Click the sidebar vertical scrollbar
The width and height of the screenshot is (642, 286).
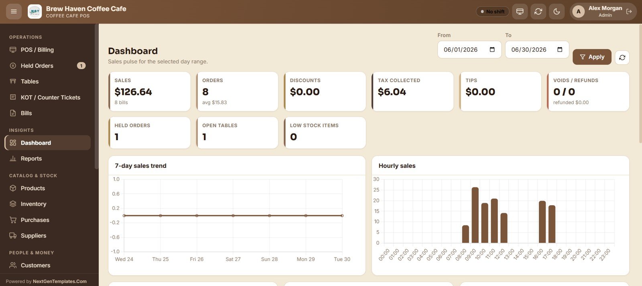[96, 96]
